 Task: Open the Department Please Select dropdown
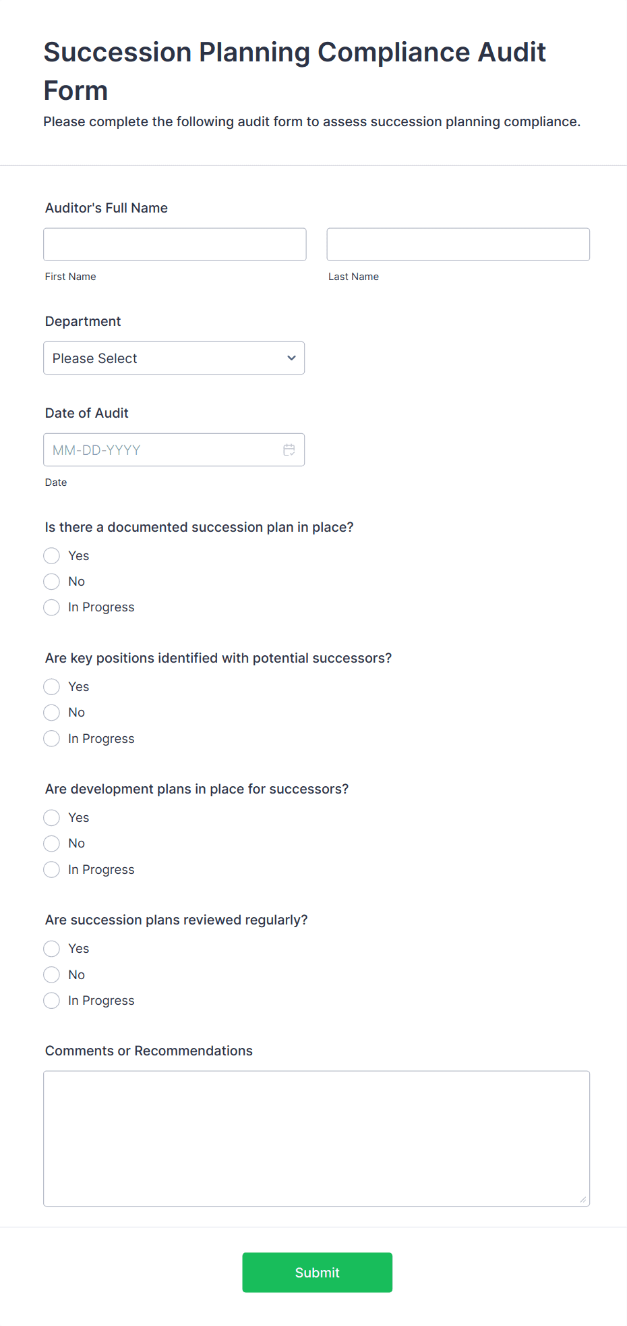pos(174,358)
